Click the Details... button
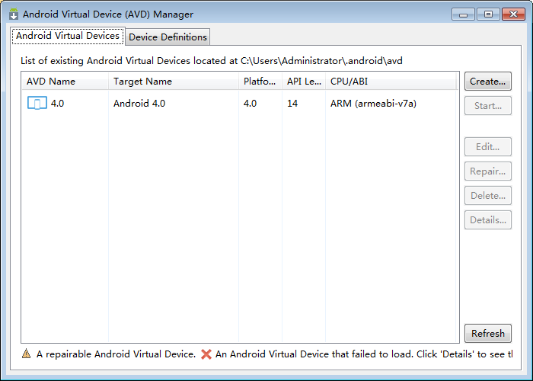 [487, 220]
